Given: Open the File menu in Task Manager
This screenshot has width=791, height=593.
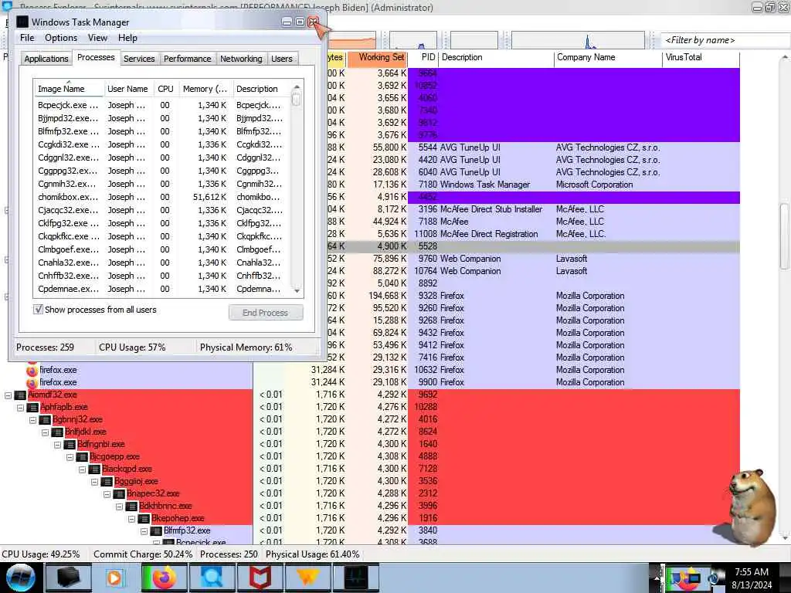Looking at the screenshot, I should point(27,38).
